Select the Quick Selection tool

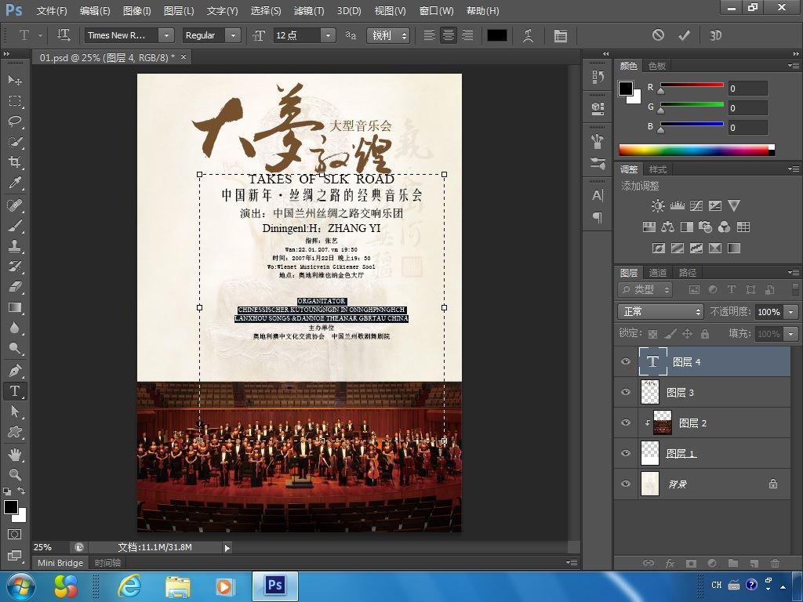pyautogui.click(x=15, y=142)
